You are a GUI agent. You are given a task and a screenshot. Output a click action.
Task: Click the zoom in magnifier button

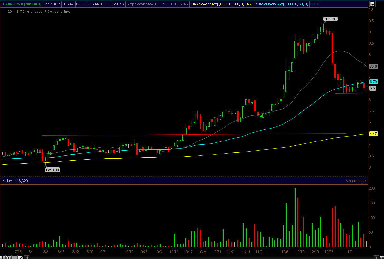pos(8,257)
